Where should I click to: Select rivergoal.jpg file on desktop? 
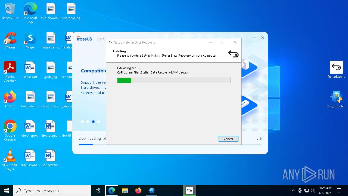(x=71, y=11)
